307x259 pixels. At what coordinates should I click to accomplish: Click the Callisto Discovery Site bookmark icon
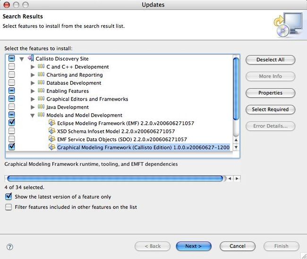click(31, 58)
